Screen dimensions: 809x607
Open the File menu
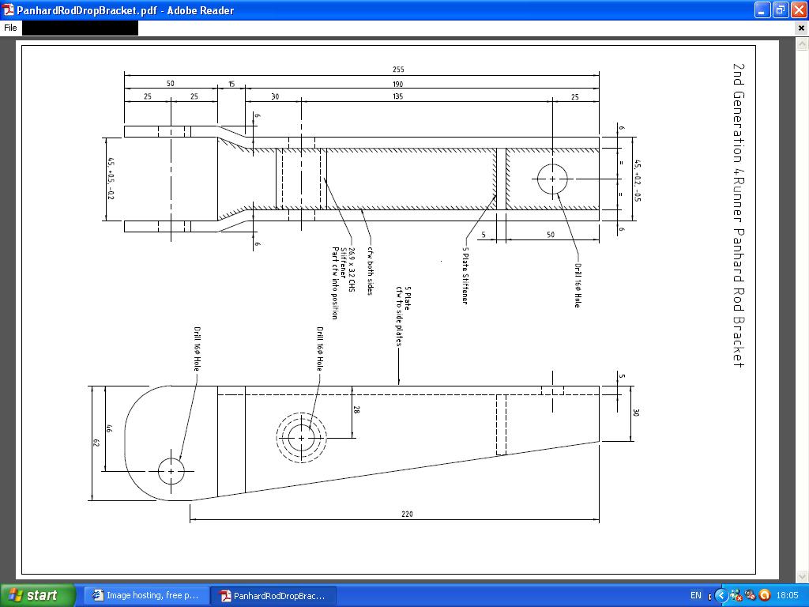point(10,28)
